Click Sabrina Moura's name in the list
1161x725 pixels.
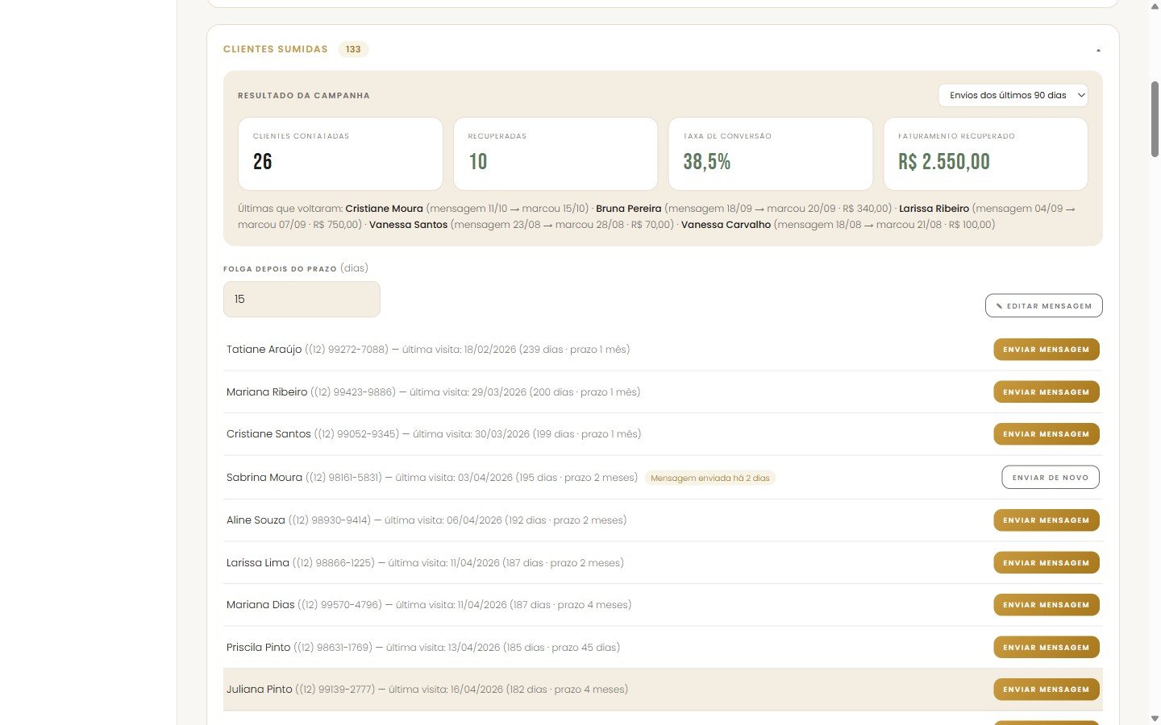coord(264,478)
